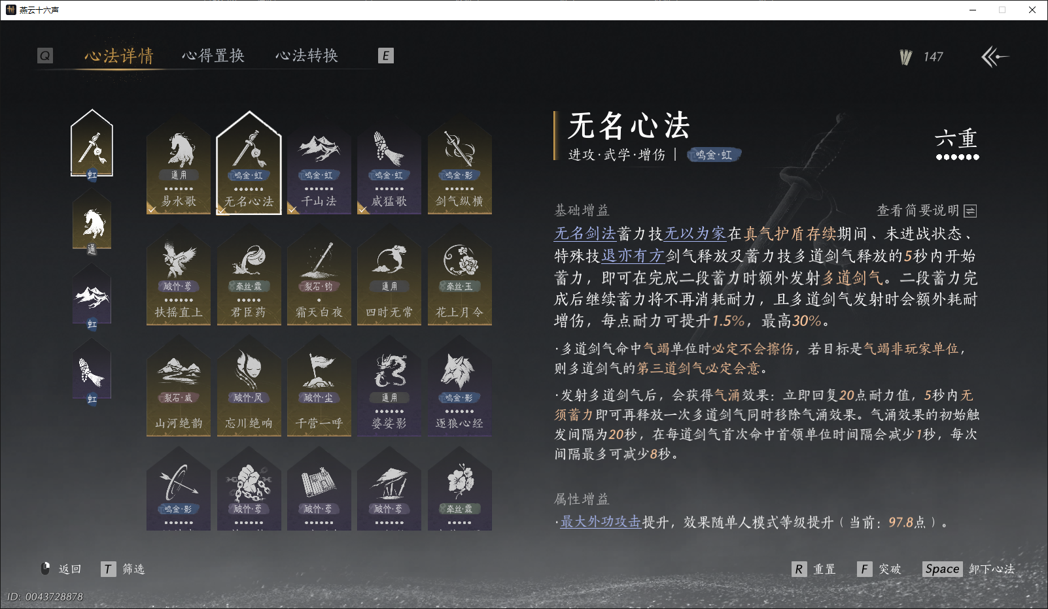Click the Q key previous-tab button
The width and height of the screenshot is (1048, 609).
44,56
